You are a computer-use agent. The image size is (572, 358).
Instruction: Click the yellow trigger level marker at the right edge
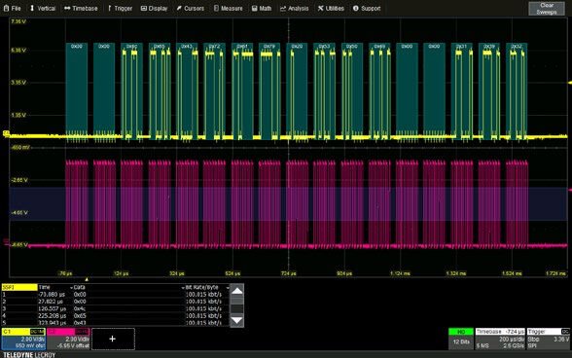[570, 84]
